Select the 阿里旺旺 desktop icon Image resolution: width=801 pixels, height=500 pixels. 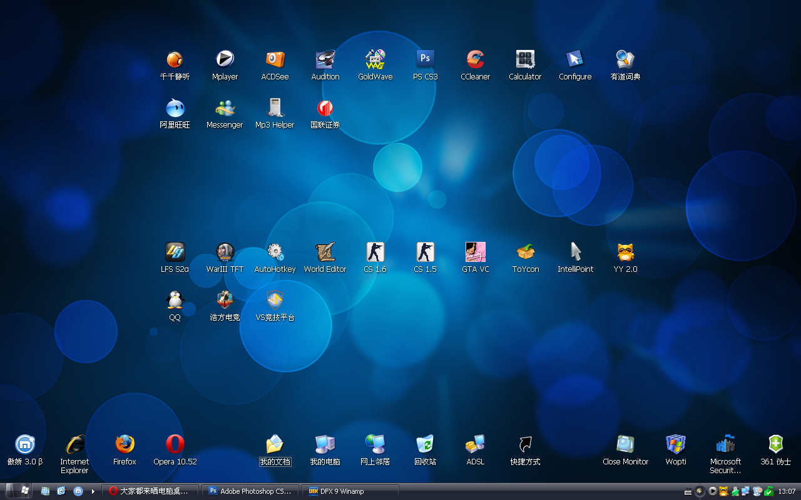click(x=175, y=114)
